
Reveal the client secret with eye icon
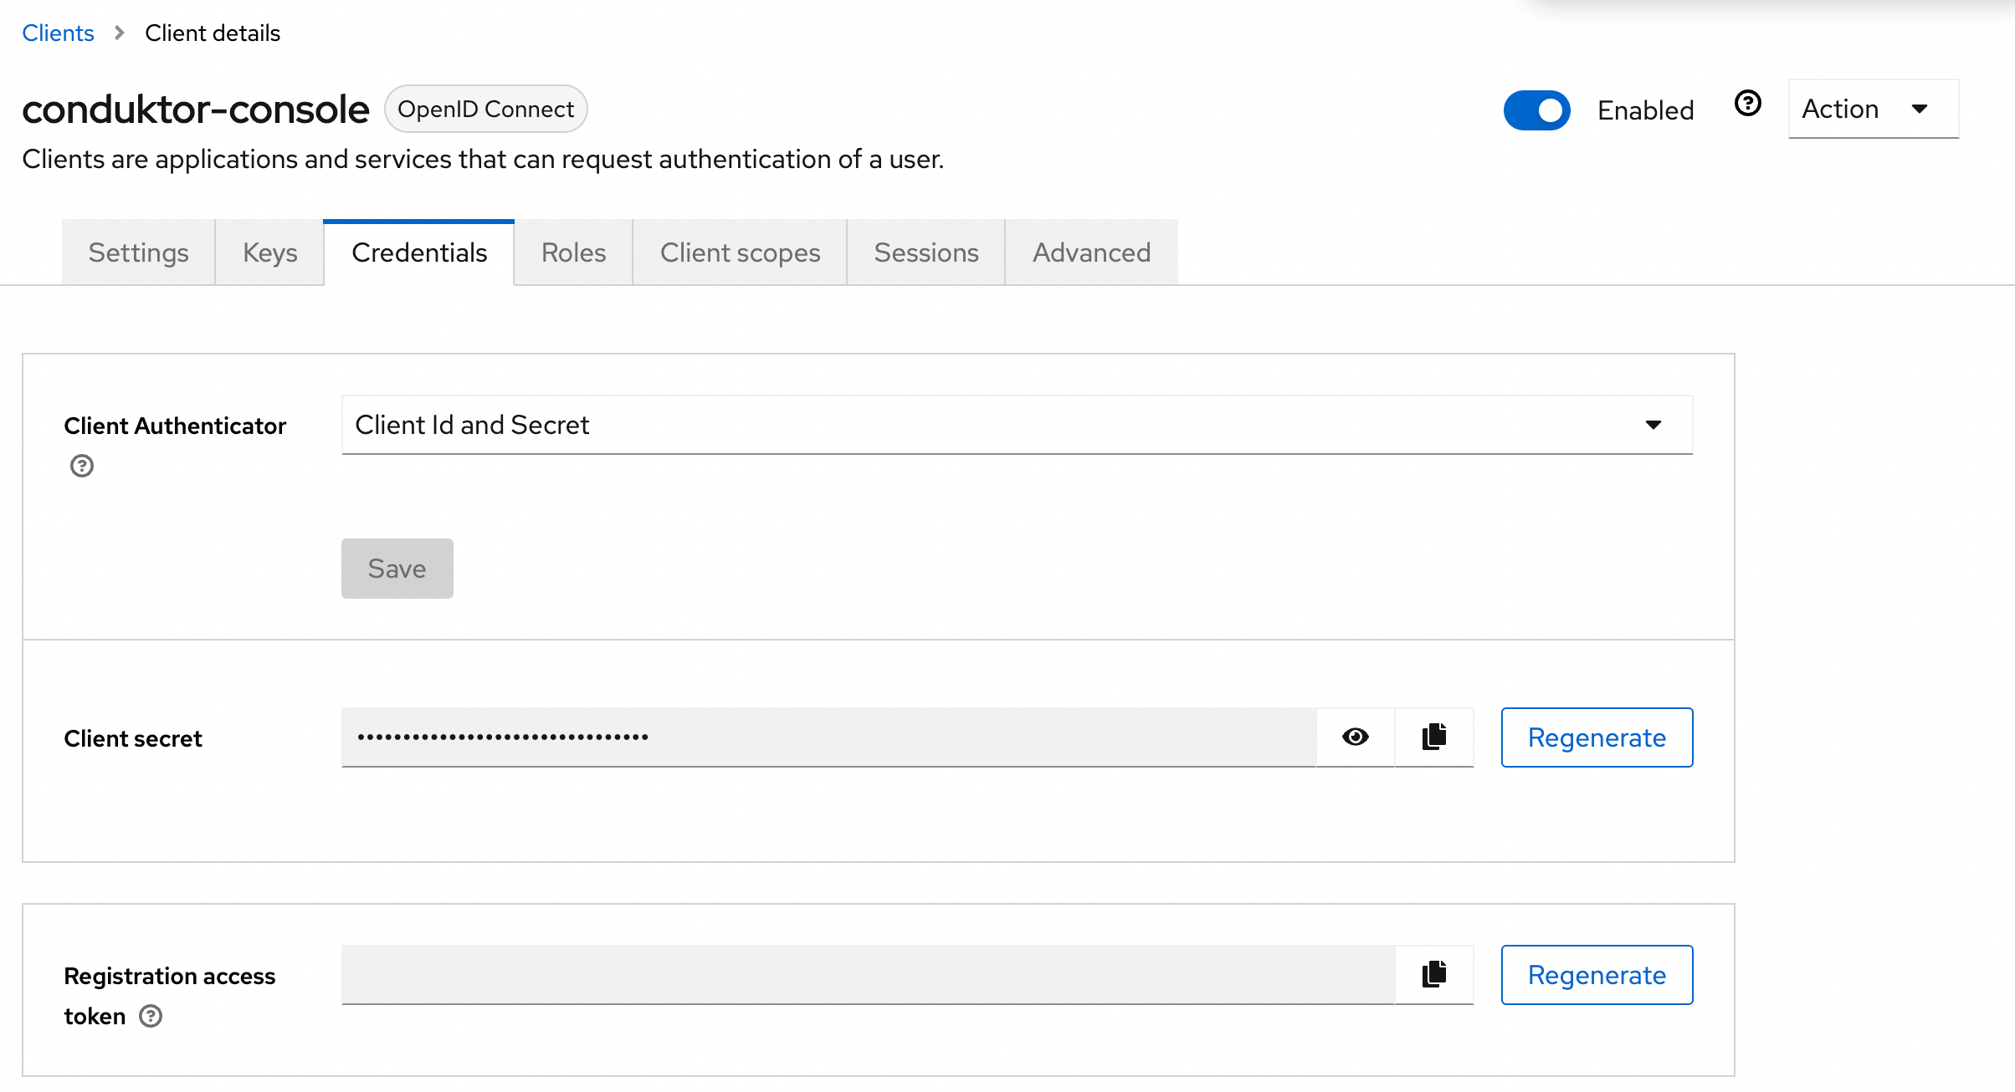pyautogui.click(x=1356, y=737)
